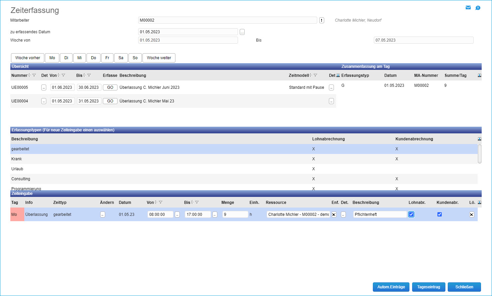492x296 pixels.
Task: Click export icon next to Det in Übersicht
Action: pyautogui.click(x=338, y=75)
